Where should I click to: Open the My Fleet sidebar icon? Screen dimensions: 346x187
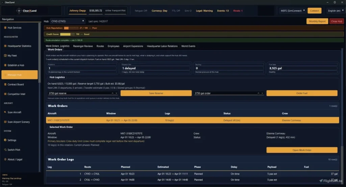pyautogui.click(x=5, y=56)
